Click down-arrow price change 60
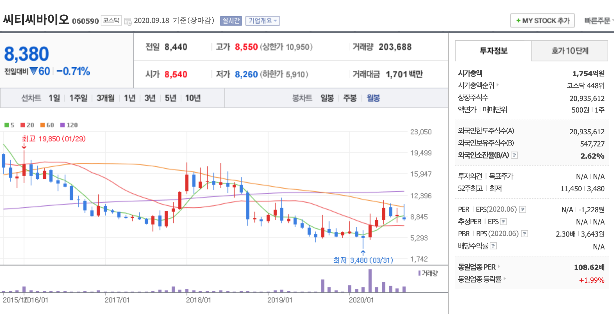Viewport: 614px width, 314px height. 40,71
